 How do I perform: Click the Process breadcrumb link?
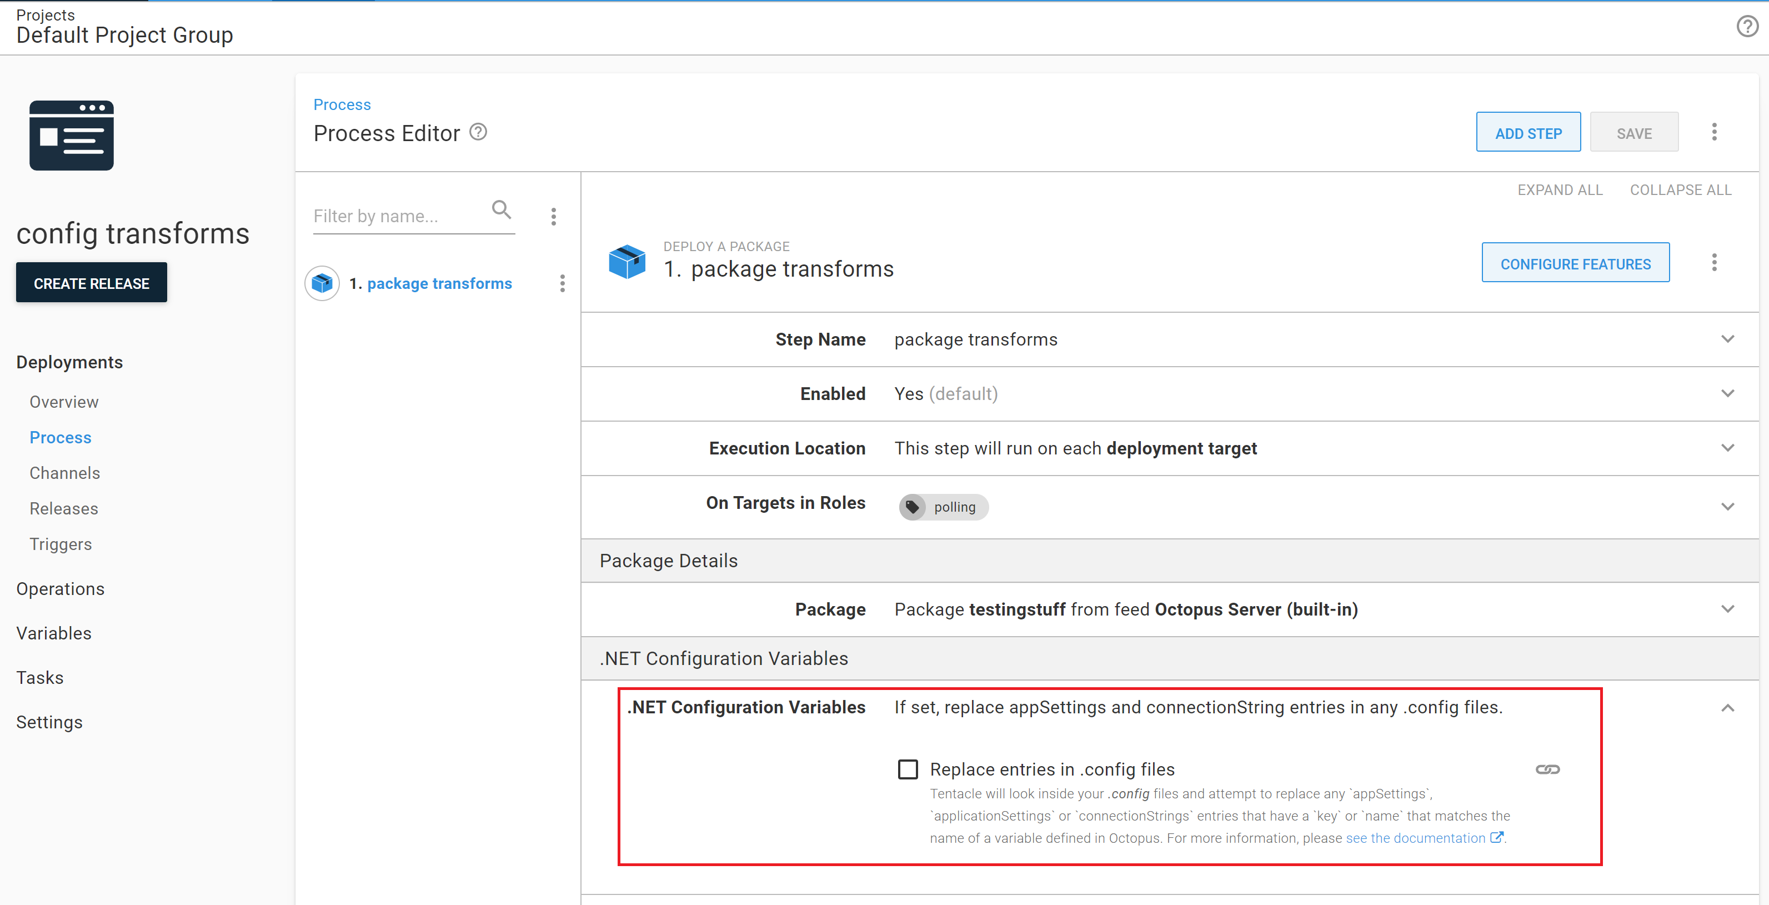pyautogui.click(x=342, y=104)
